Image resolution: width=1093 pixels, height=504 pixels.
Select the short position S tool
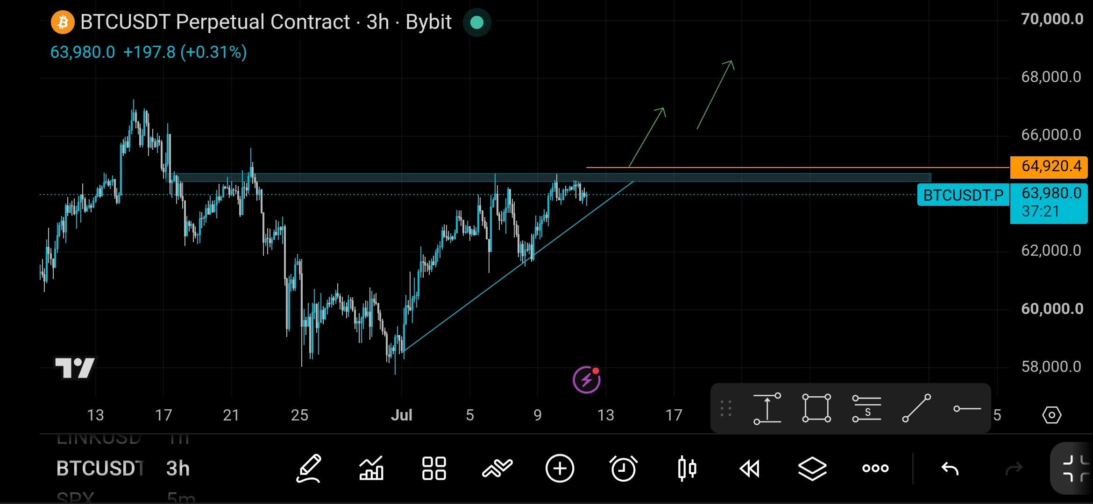(866, 408)
